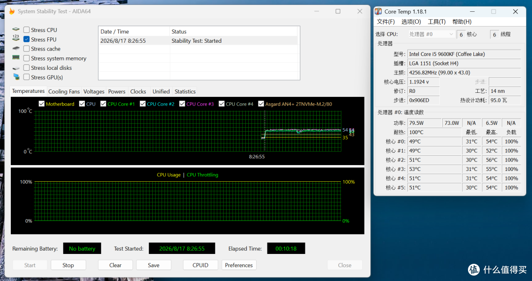Click the 0x906ED stepping field

[424, 100]
